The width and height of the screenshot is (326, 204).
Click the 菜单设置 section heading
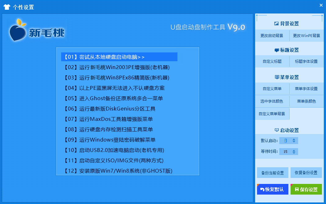tap(289, 78)
